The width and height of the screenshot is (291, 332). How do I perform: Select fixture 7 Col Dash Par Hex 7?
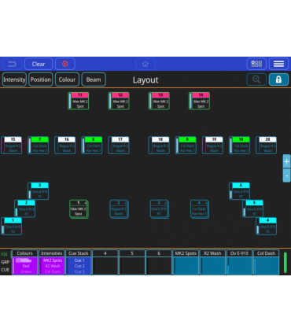coord(39,145)
